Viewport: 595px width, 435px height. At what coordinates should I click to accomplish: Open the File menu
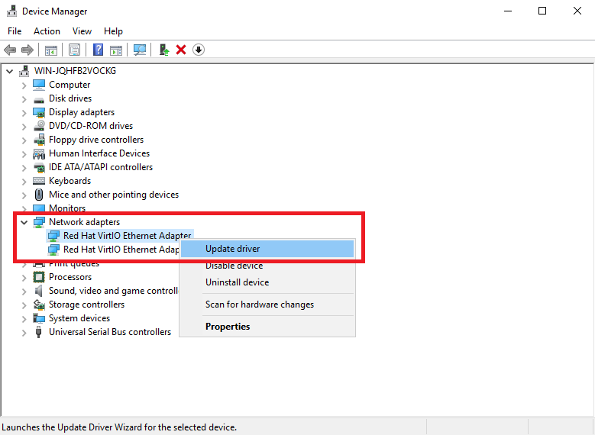(15, 31)
